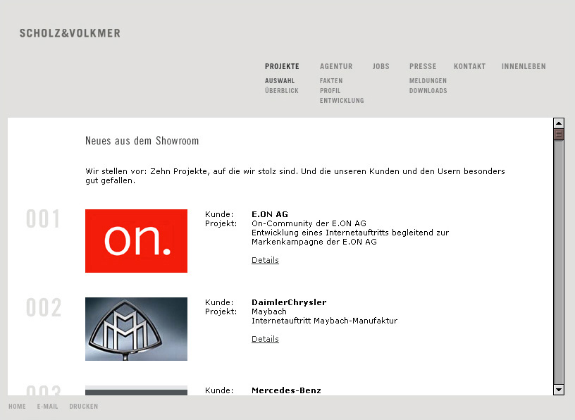Open the Innenleben section
The width and height of the screenshot is (575, 420).
524,66
